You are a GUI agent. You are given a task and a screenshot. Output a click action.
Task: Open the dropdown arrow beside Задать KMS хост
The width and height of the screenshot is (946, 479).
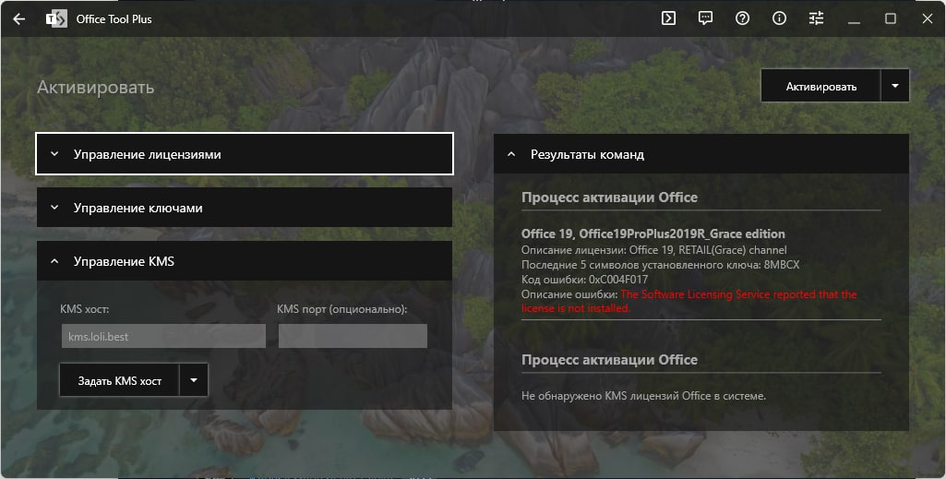pos(194,380)
